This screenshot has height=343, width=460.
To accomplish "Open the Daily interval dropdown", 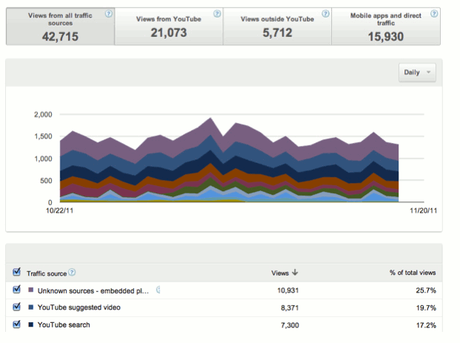I will click(417, 73).
